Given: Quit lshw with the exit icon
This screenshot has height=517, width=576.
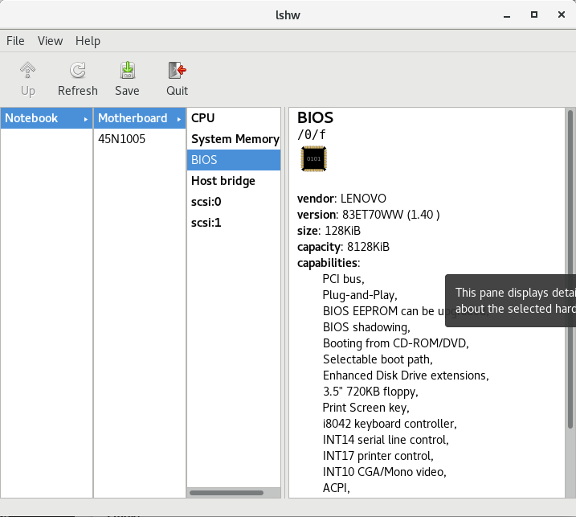Looking at the screenshot, I should 177,70.
